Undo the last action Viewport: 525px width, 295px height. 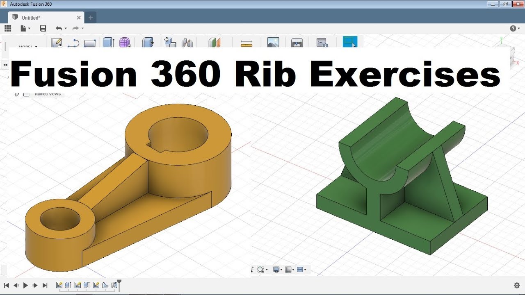coord(59,28)
